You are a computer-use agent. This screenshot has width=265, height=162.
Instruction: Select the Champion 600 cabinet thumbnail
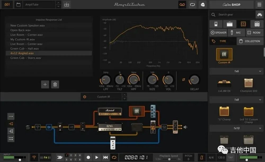point(249,83)
